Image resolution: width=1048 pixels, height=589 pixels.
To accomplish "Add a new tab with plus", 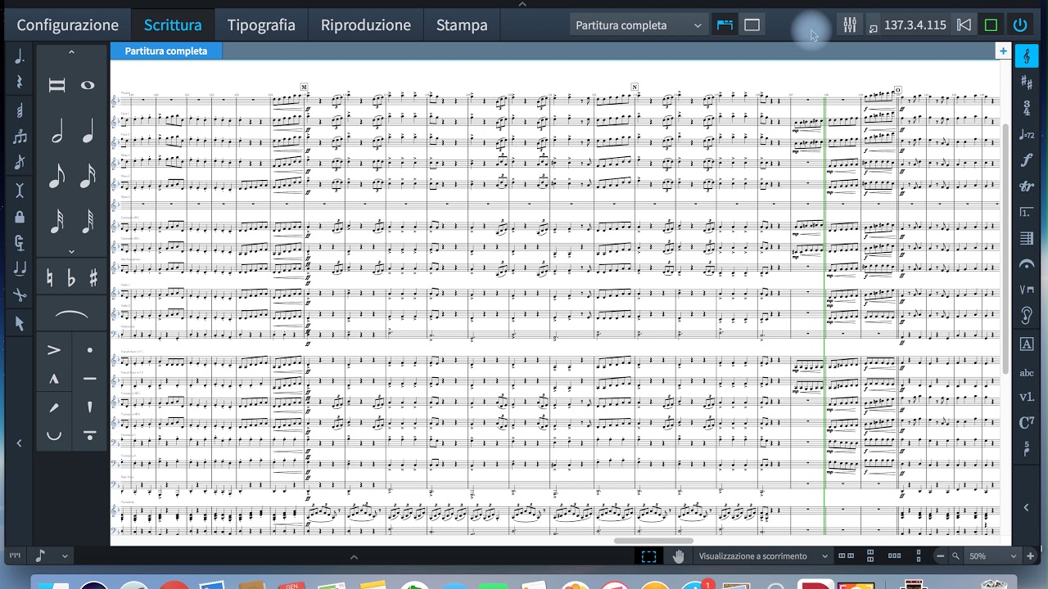I will tap(1003, 52).
